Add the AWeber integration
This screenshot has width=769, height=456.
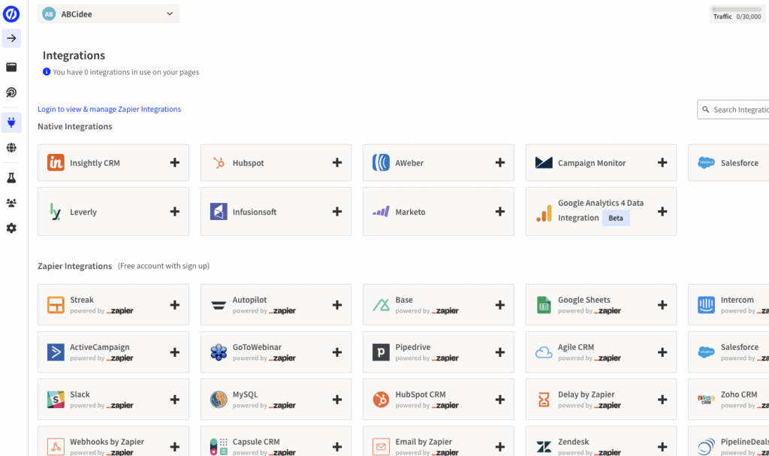pos(499,162)
